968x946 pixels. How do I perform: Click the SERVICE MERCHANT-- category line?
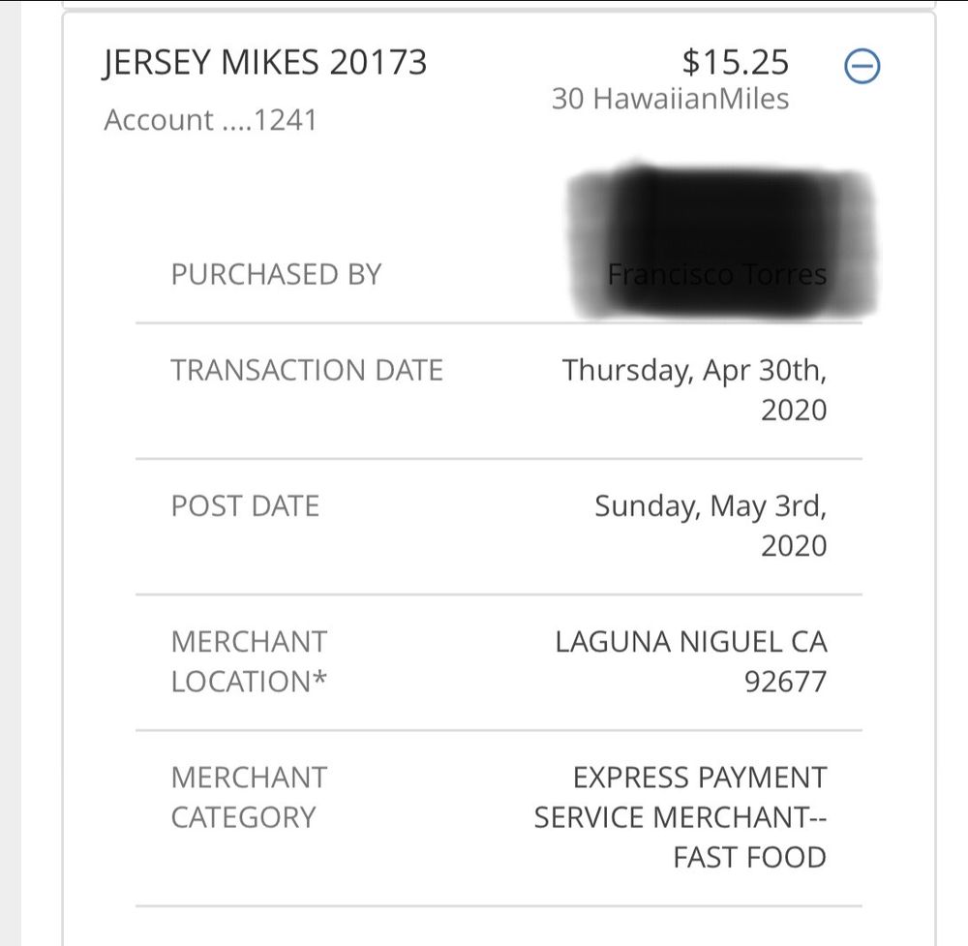(681, 817)
